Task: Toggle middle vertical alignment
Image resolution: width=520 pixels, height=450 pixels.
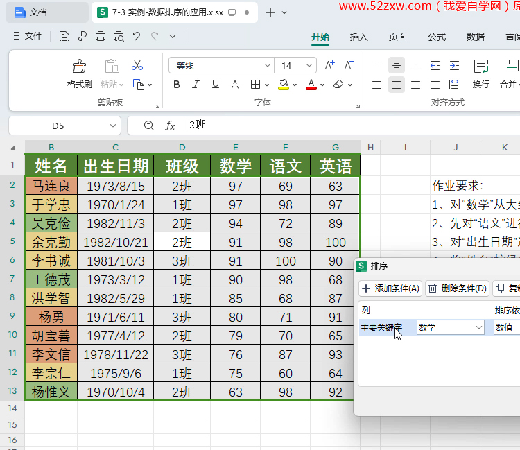Action: (397, 65)
